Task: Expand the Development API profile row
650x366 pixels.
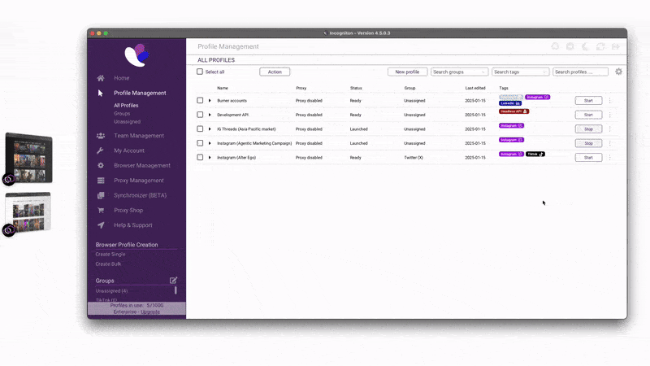Action: [x=210, y=115]
